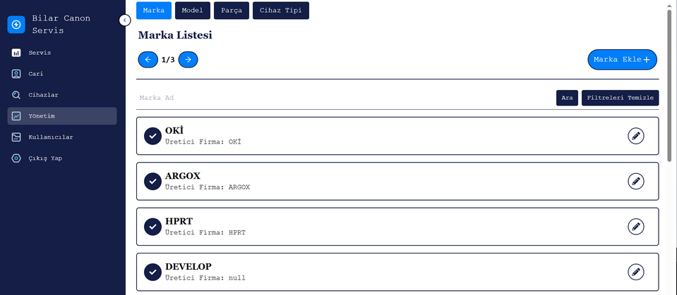Switch to the Model tab
Viewport: 677px width, 295px height.
tap(193, 11)
